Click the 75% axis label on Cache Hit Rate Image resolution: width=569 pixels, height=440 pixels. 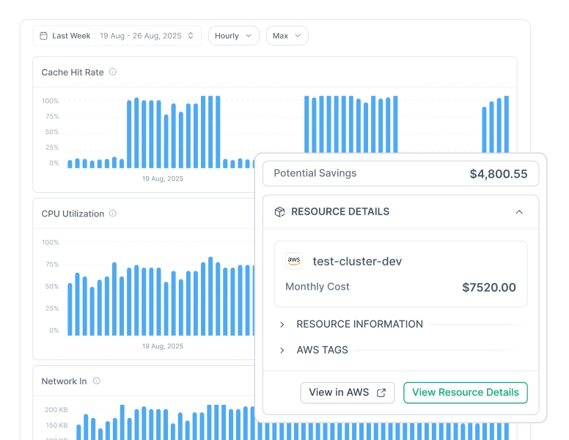click(52, 116)
